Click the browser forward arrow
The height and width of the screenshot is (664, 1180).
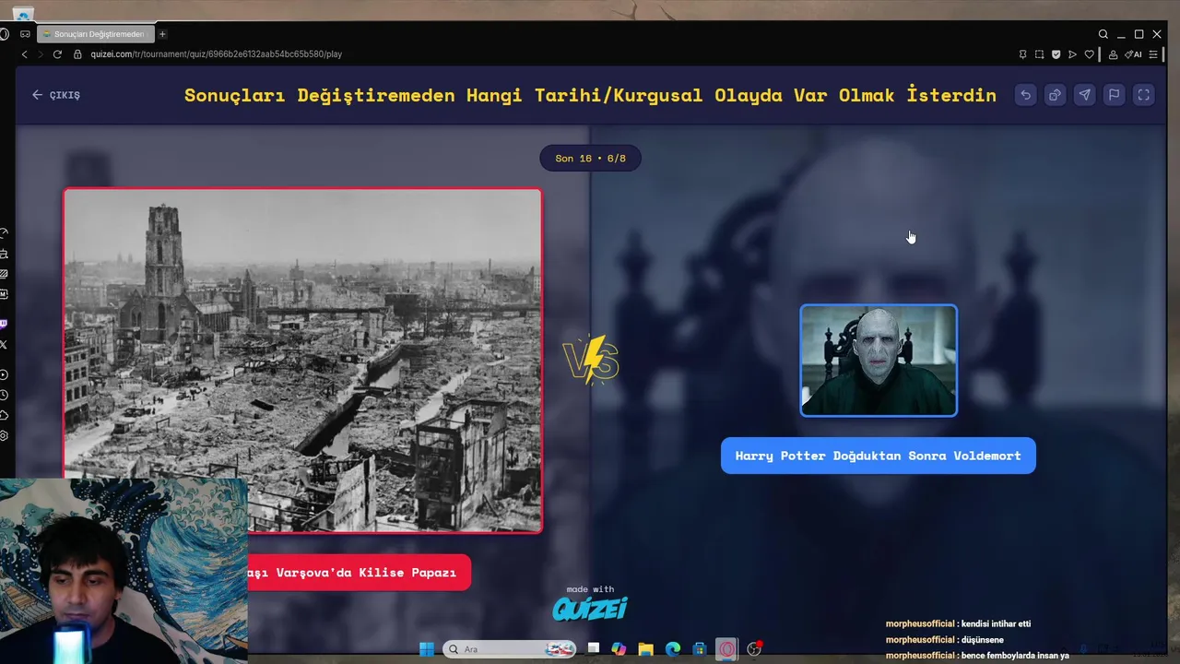pyautogui.click(x=40, y=54)
